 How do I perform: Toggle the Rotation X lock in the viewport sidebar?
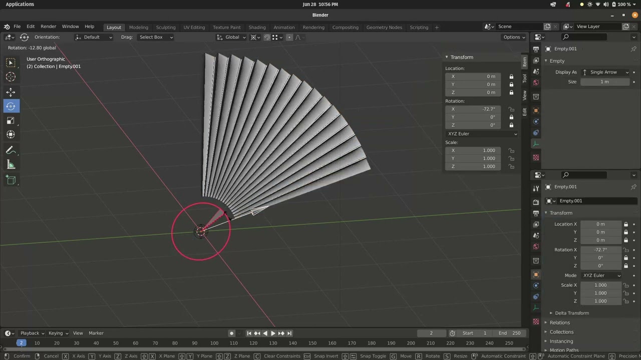[511, 109]
